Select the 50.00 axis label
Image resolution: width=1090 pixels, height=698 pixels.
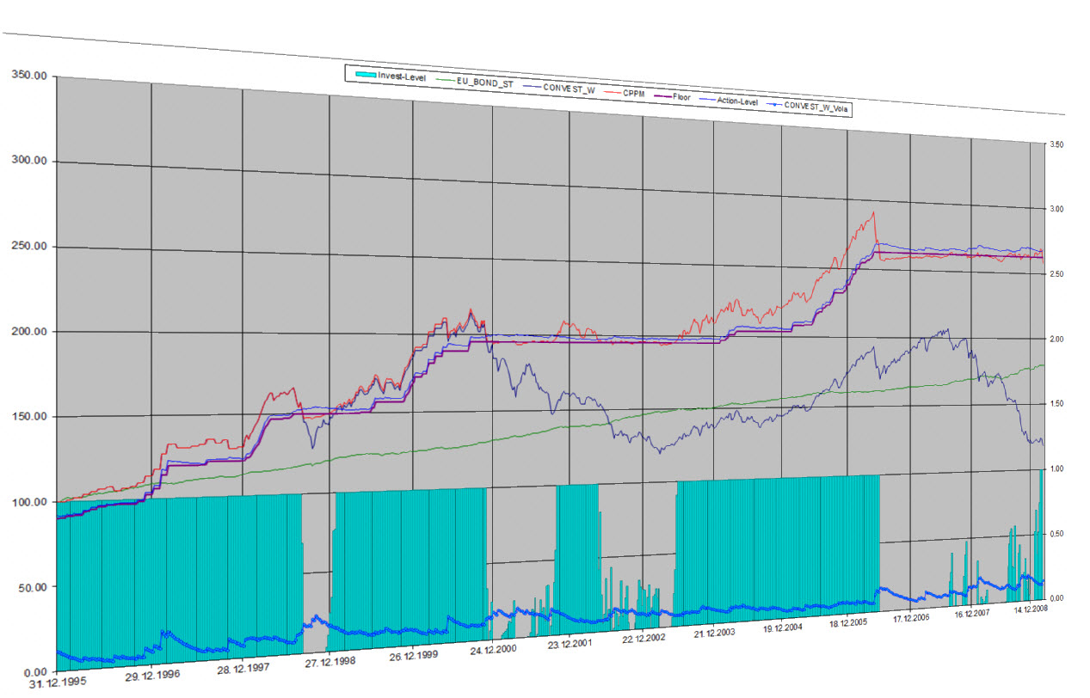click(x=34, y=587)
